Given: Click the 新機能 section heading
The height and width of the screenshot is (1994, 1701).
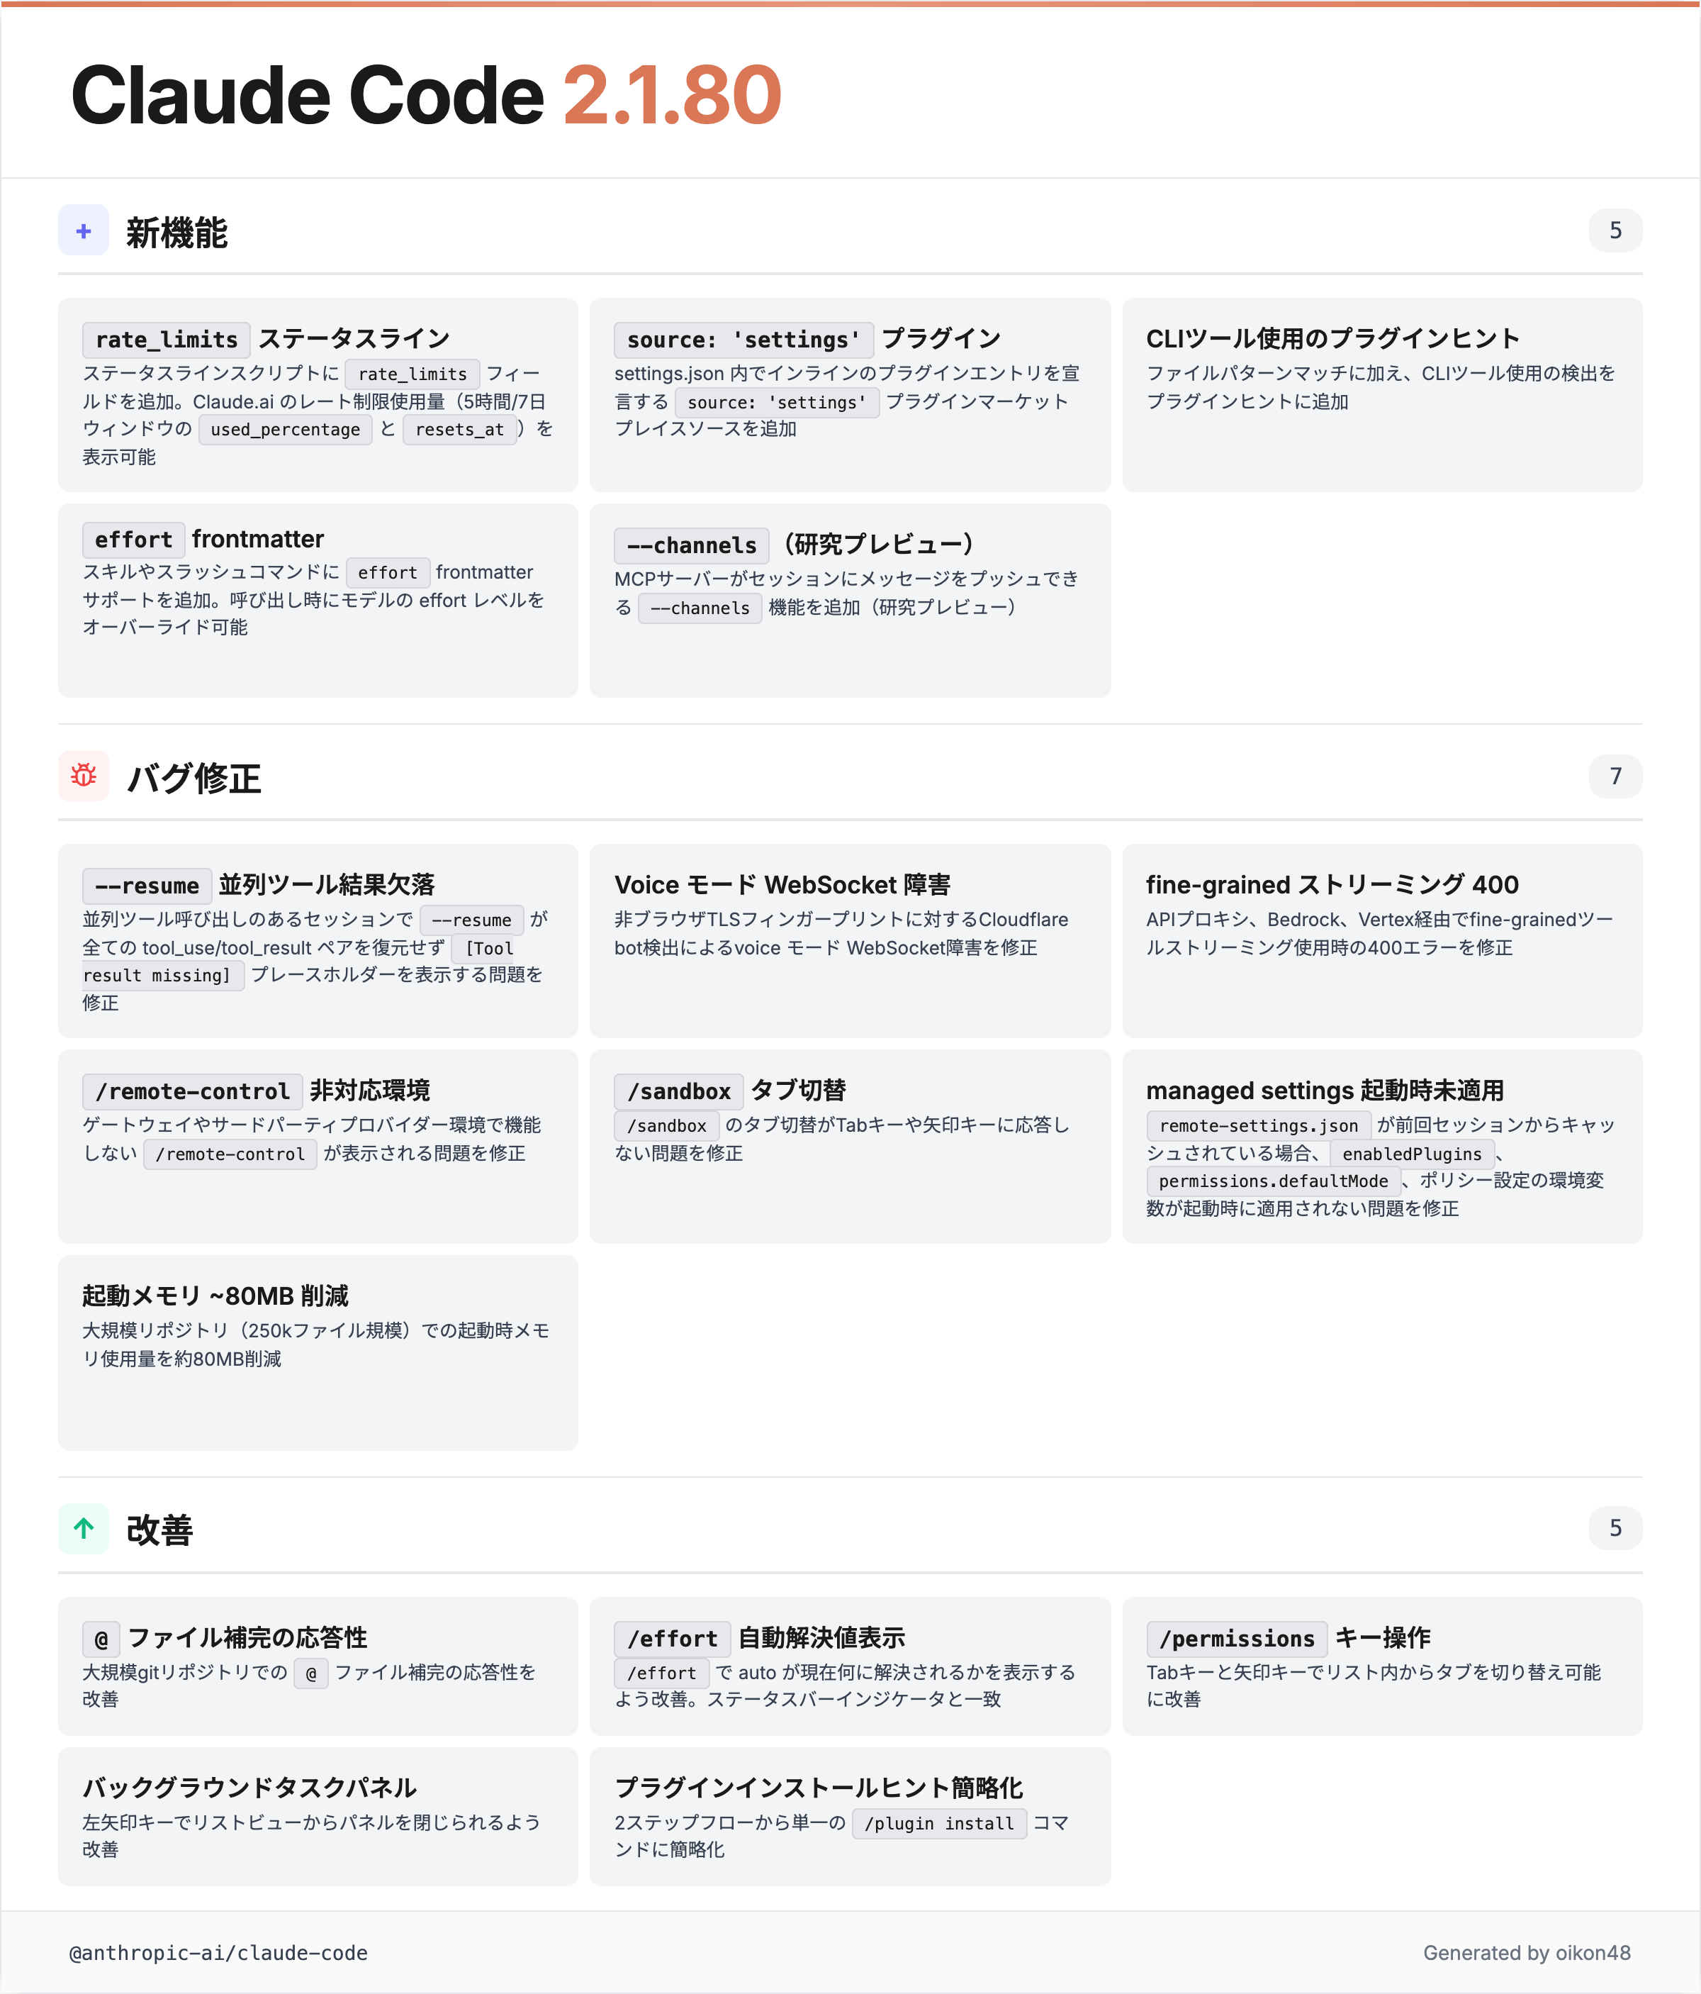Looking at the screenshot, I should coord(177,232).
